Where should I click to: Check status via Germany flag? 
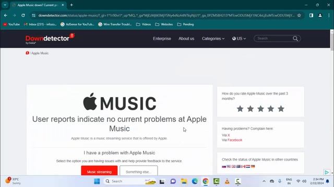click(253, 166)
